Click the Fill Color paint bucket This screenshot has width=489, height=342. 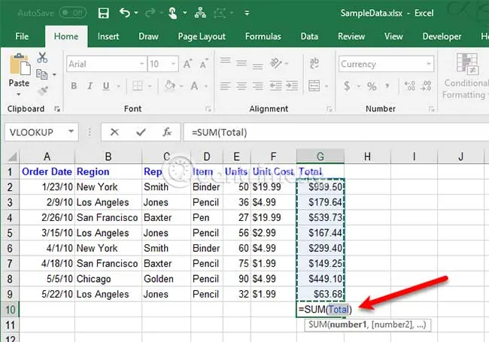170,86
